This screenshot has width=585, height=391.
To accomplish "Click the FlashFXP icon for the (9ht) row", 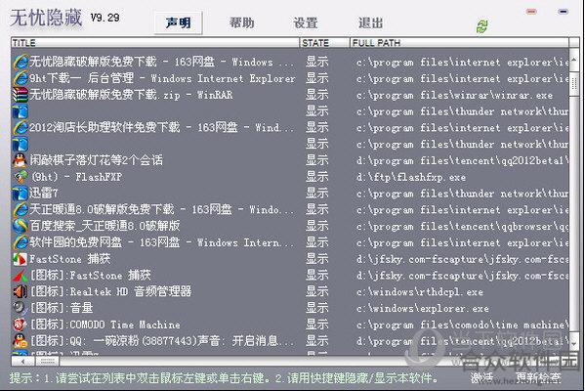I will pyautogui.click(x=21, y=177).
